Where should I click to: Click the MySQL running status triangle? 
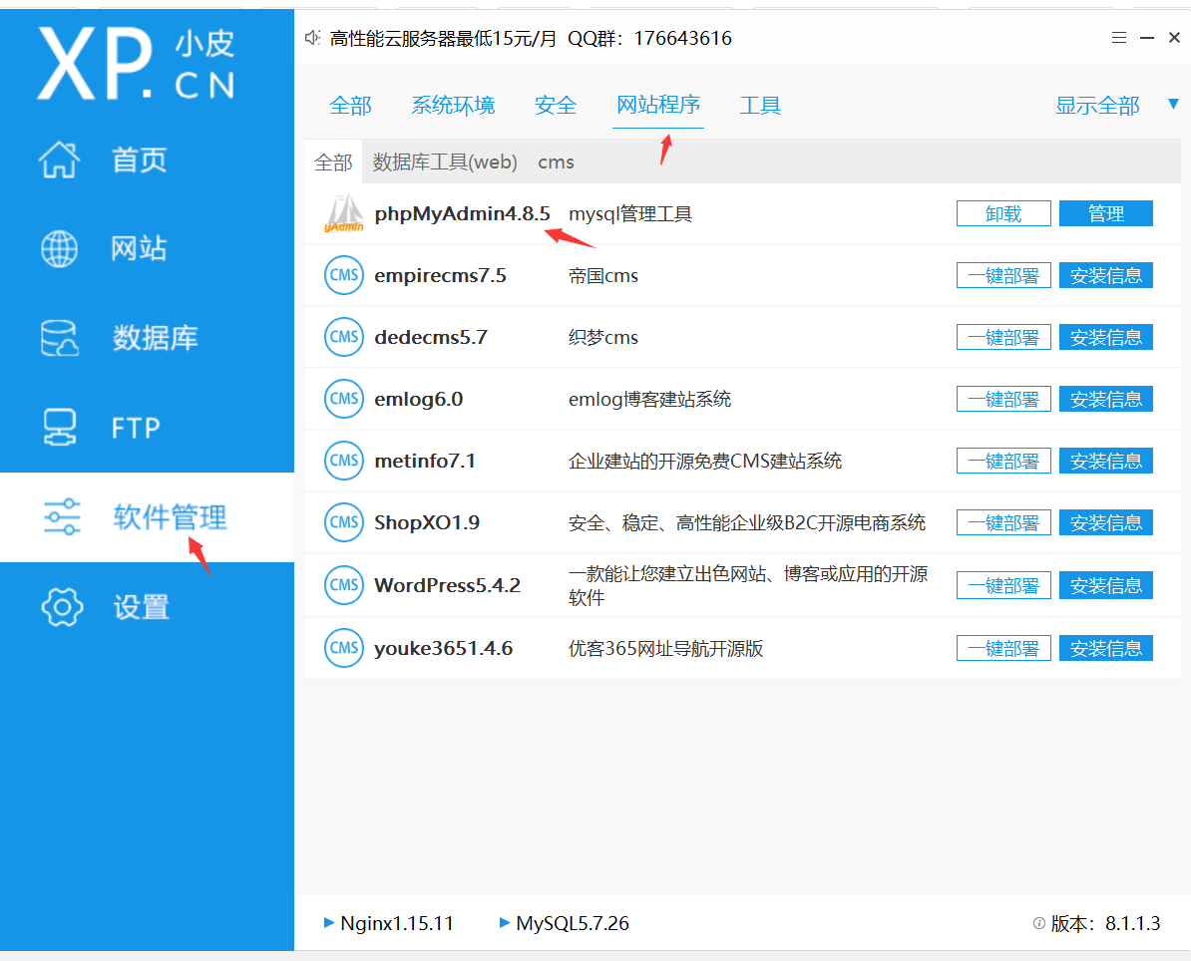(505, 923)
